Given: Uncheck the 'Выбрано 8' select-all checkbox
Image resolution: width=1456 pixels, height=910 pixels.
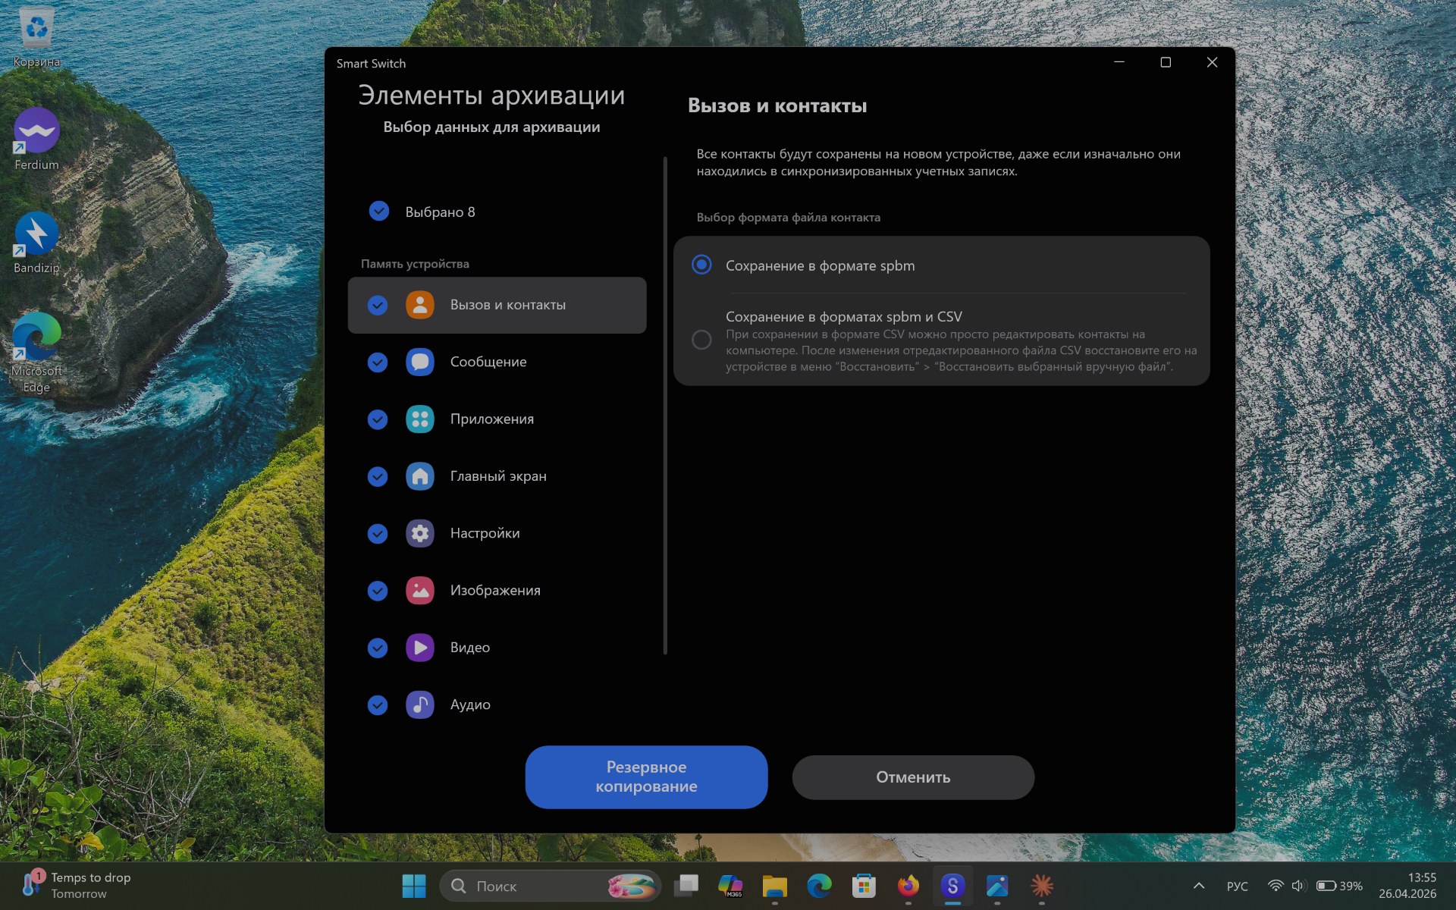Looking at the screenshot, I should (378, 211).
